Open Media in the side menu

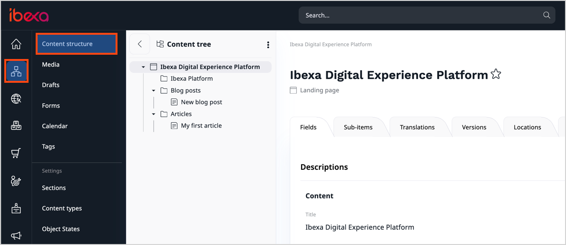click(51, 64)
